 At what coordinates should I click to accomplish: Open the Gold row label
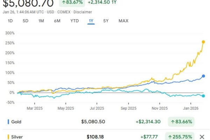click(x=16, y=122)
